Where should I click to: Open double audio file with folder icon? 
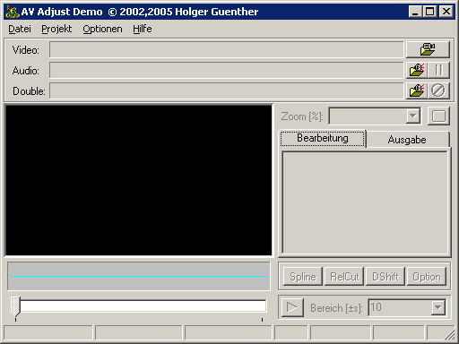(417, 90)
